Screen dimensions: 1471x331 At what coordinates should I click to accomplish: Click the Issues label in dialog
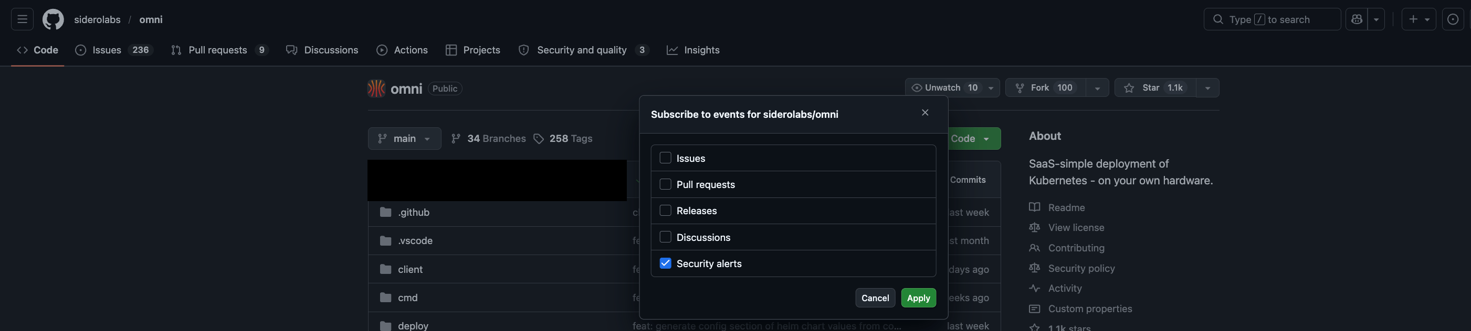pos(690,158)
